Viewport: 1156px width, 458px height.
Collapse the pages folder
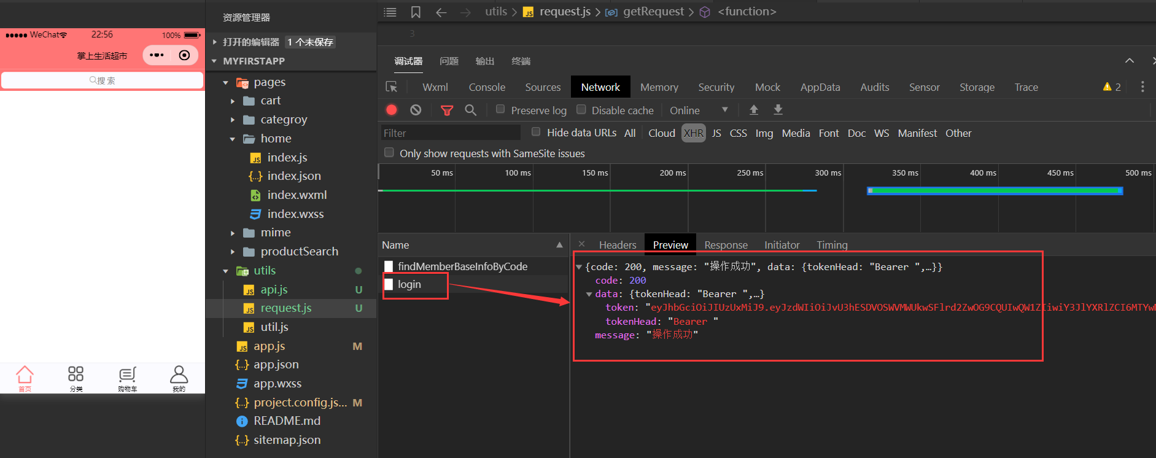tap(225, 82)
